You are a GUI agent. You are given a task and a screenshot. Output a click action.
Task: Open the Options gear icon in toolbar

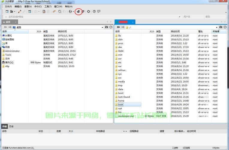pos(88,11)
